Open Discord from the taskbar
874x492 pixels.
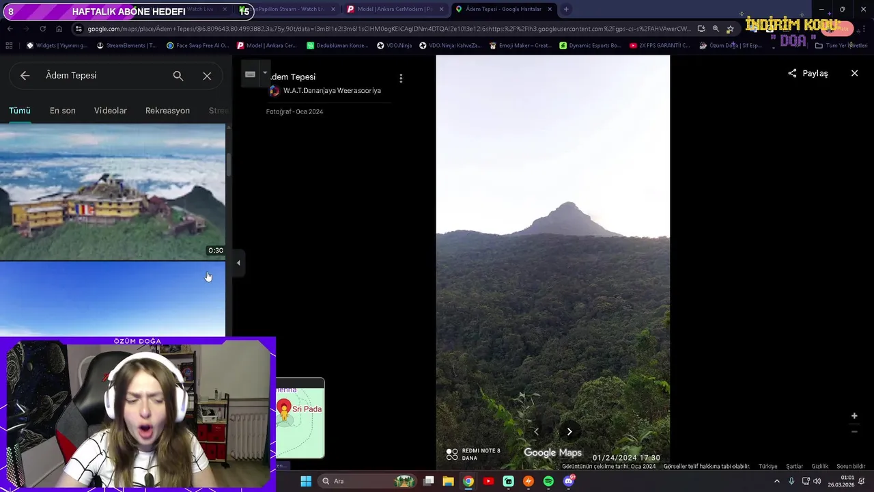(x=569, y=481)
